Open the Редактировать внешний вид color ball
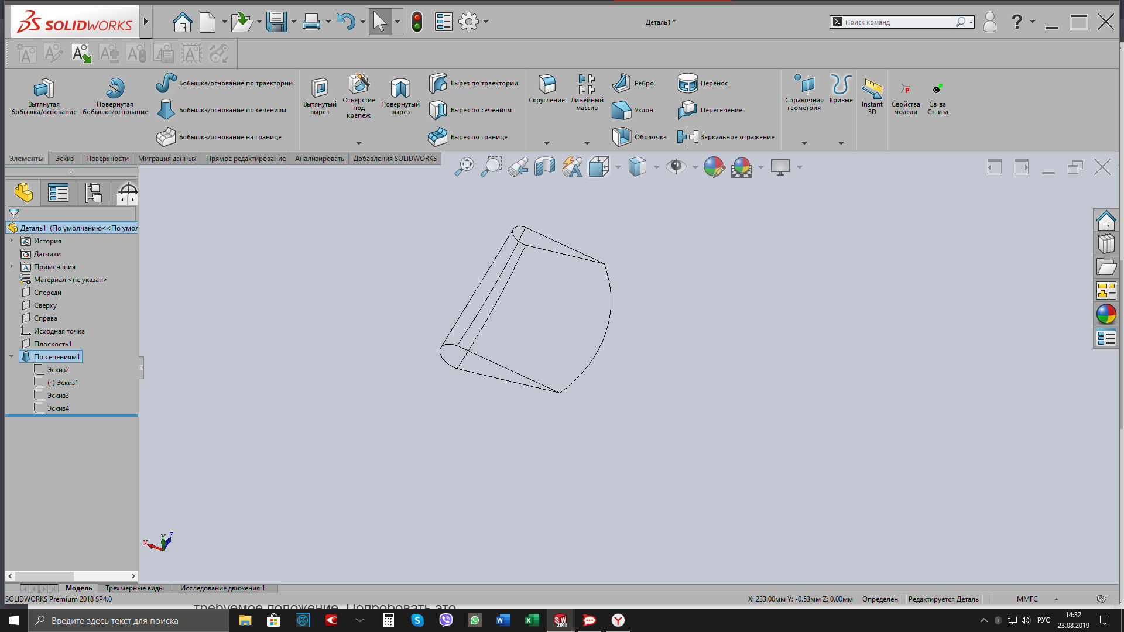The width and height of the screenshot is (1124, 632). (714, 167)
